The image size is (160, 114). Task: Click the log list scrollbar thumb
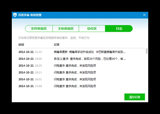click(147, 51)
